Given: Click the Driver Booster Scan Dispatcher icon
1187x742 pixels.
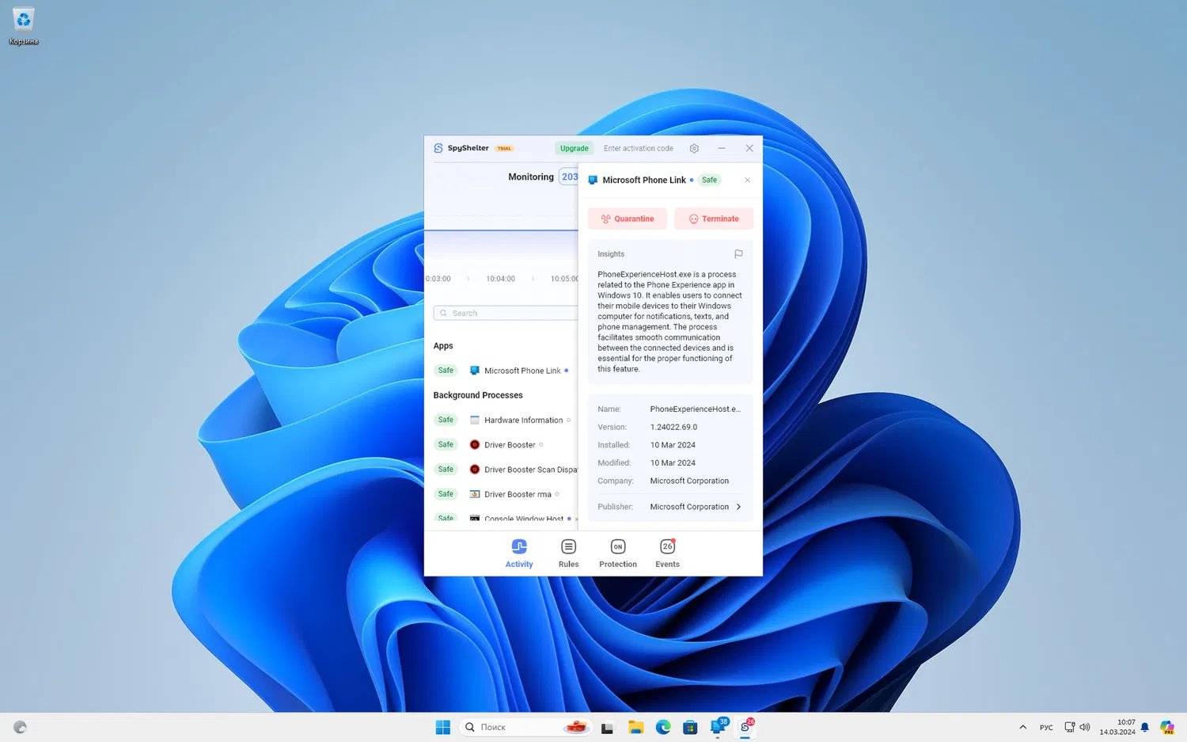Looking at the screenshot, I should [x=475, y=469].
